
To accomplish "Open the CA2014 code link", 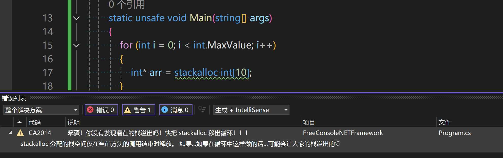I will coord(40,133).
